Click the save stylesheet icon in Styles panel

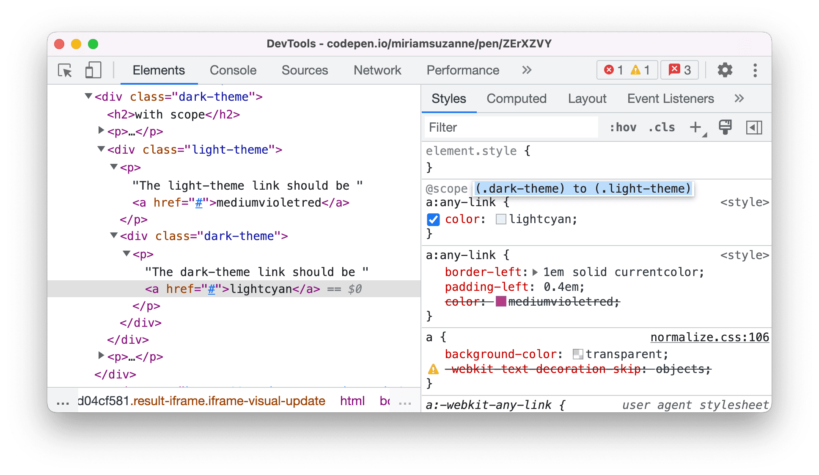726,127
